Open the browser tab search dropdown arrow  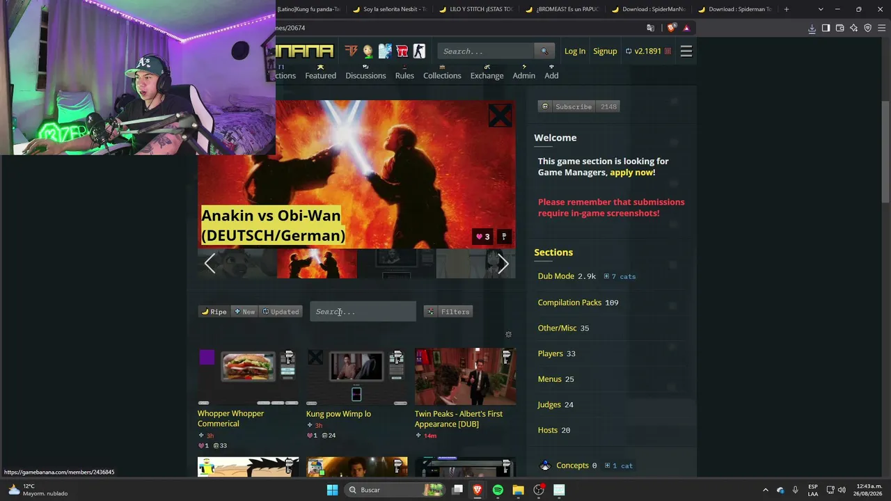[x=821, y=9]
